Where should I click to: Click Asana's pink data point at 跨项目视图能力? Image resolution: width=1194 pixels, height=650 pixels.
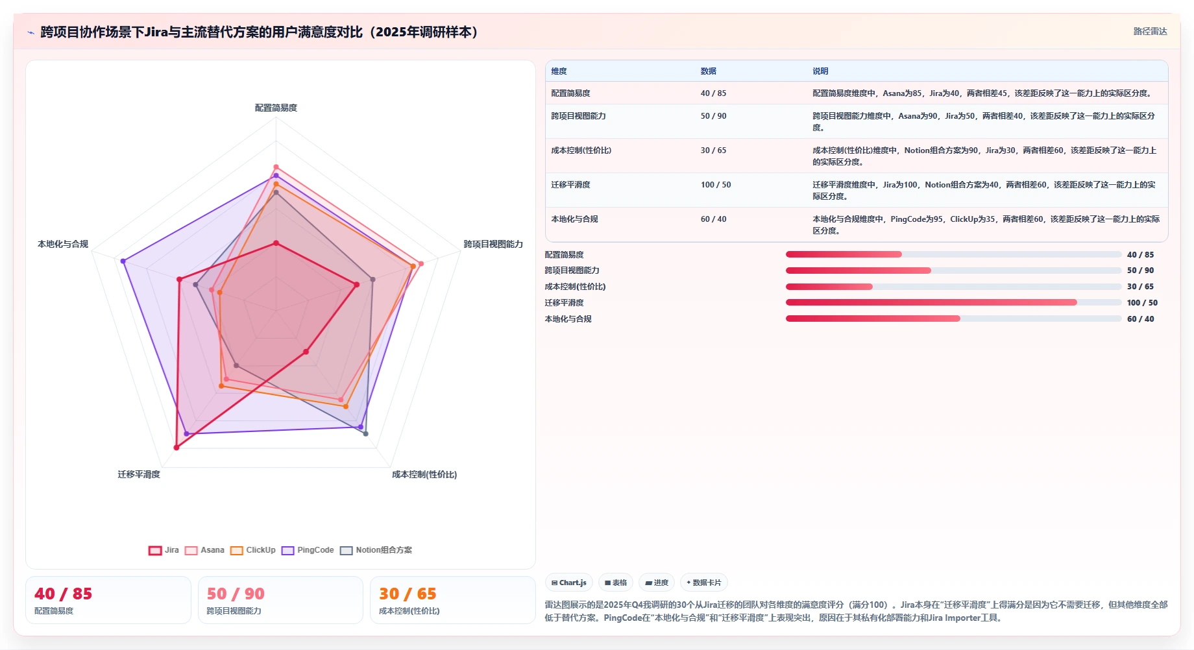click(x=421, y=264)
